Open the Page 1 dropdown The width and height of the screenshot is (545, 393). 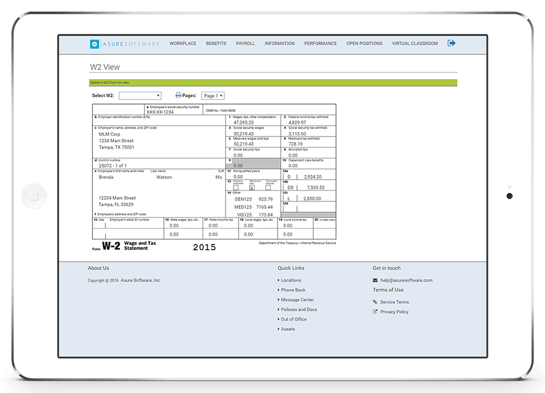tap(213, 95)
